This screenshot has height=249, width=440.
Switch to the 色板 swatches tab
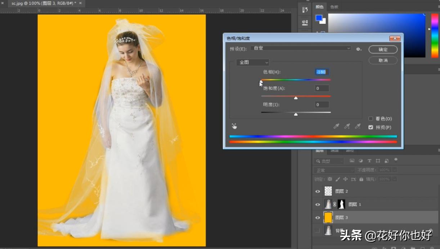click(x=334, y=7)
